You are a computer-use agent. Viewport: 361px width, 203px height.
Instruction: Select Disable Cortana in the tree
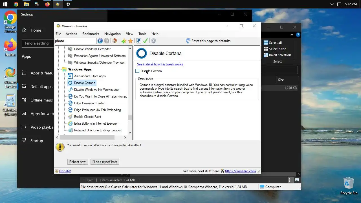click(84, 83)
